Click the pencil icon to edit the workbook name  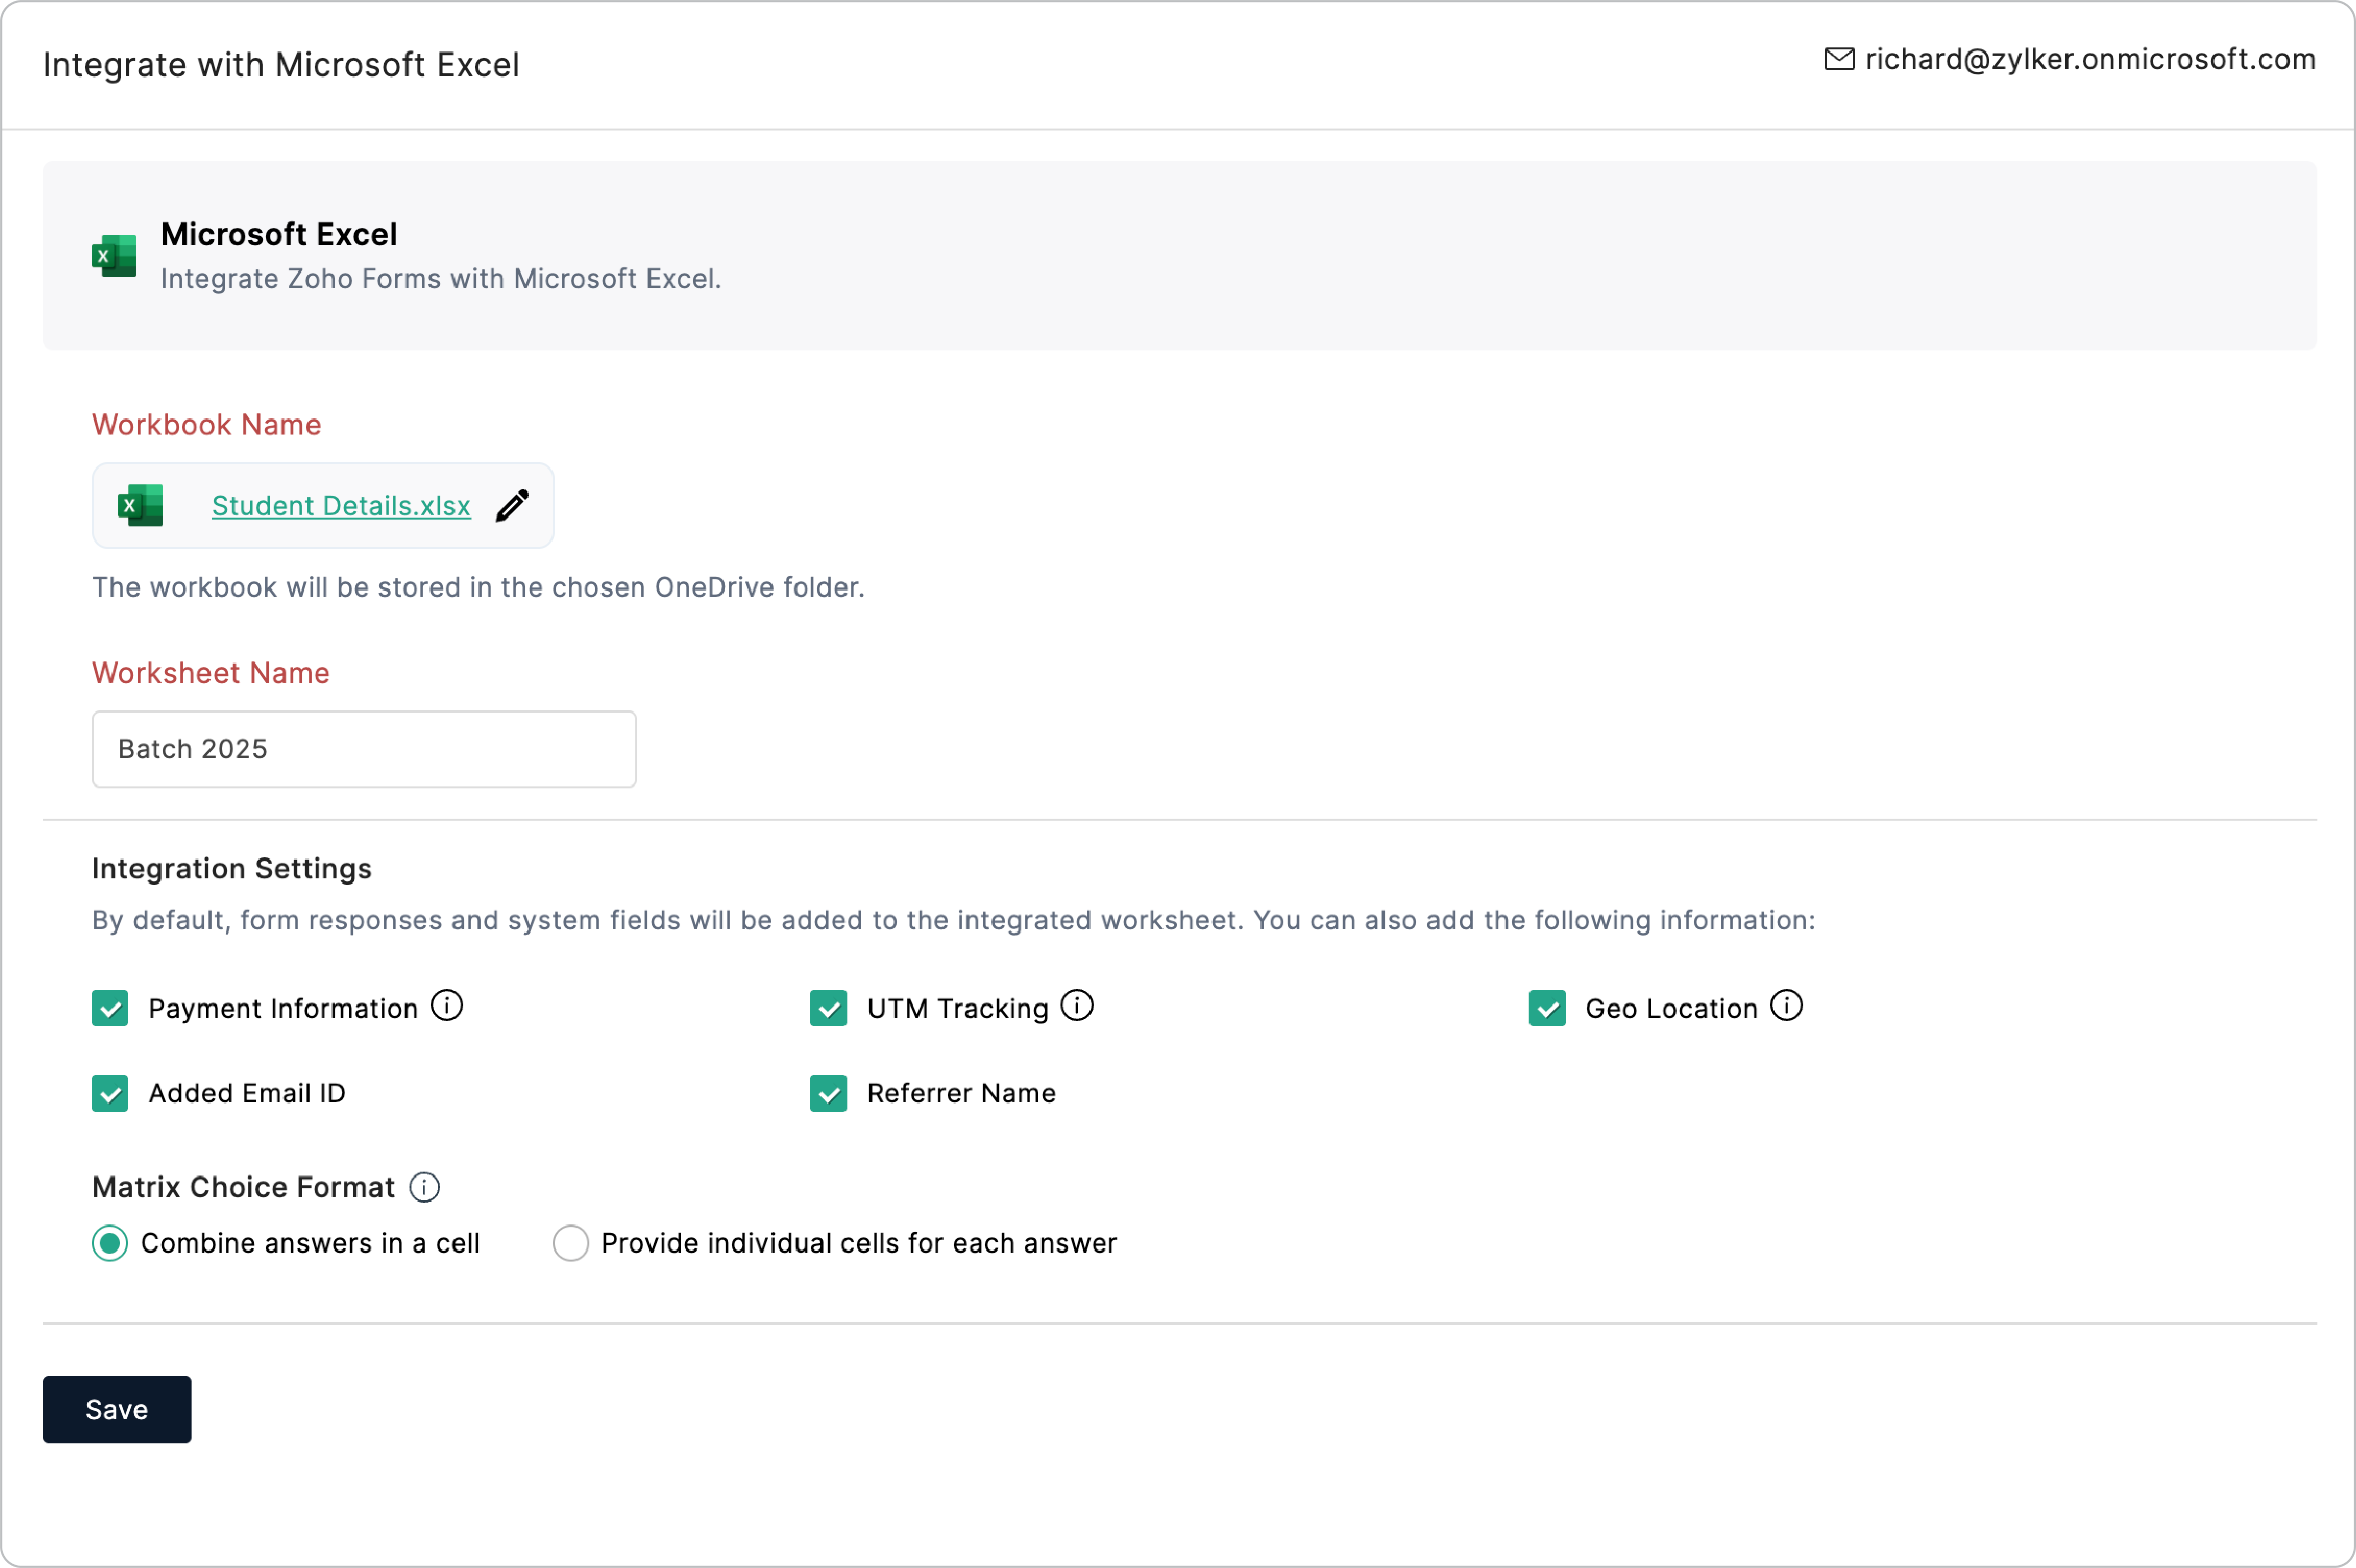coord(512,505)
